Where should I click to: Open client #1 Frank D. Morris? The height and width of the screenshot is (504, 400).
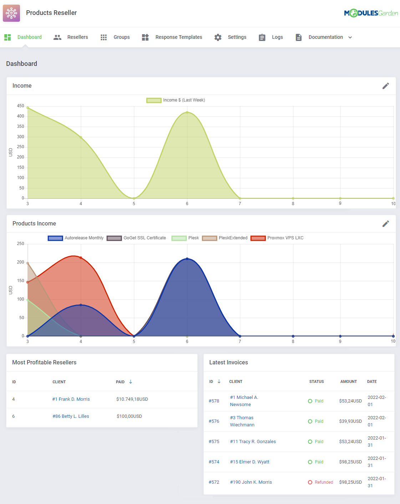pos(71,399)
